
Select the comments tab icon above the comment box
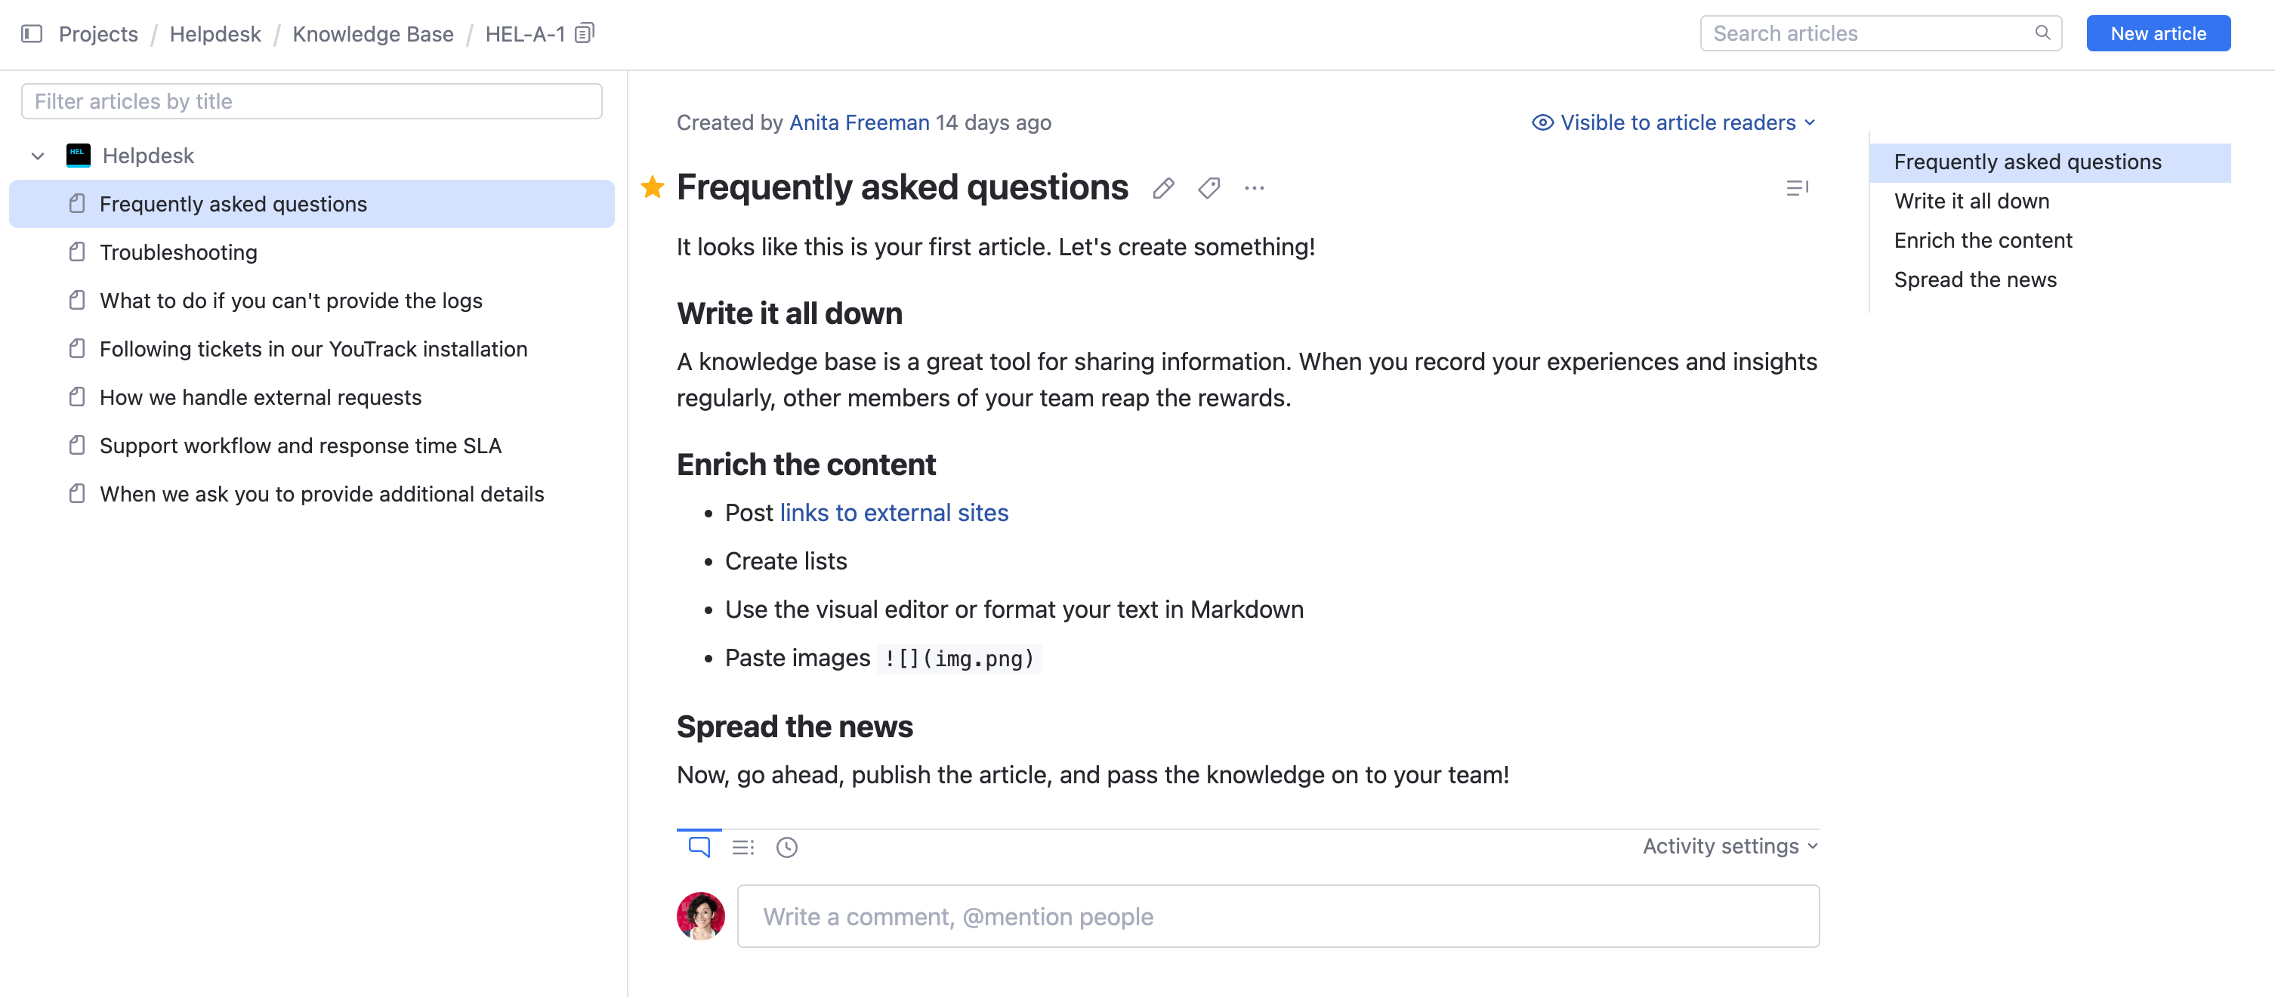[x=699, y=846]
